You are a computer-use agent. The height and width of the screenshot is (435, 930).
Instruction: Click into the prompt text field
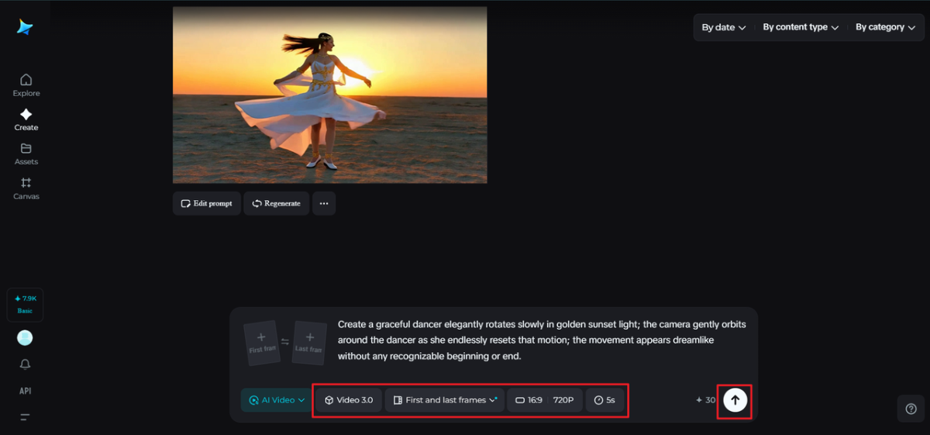click(x=542, y=340)
